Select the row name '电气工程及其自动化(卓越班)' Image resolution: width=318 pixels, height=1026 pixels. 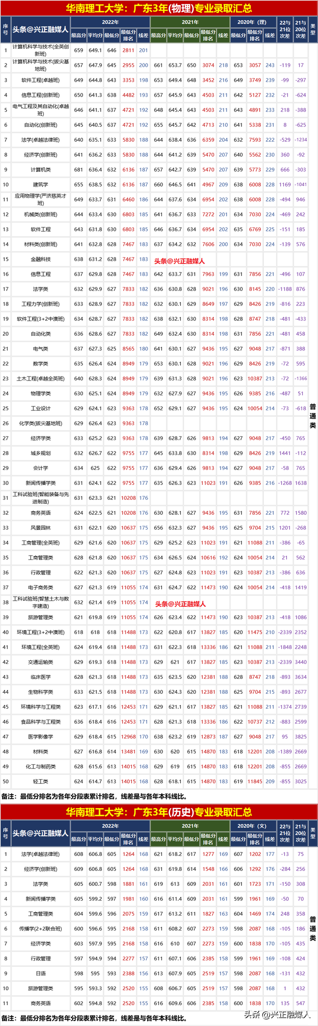click(x=40, y=110)
